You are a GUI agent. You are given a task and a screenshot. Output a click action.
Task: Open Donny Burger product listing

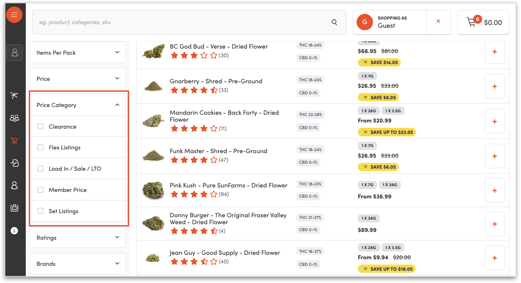[x=228, y=218]
